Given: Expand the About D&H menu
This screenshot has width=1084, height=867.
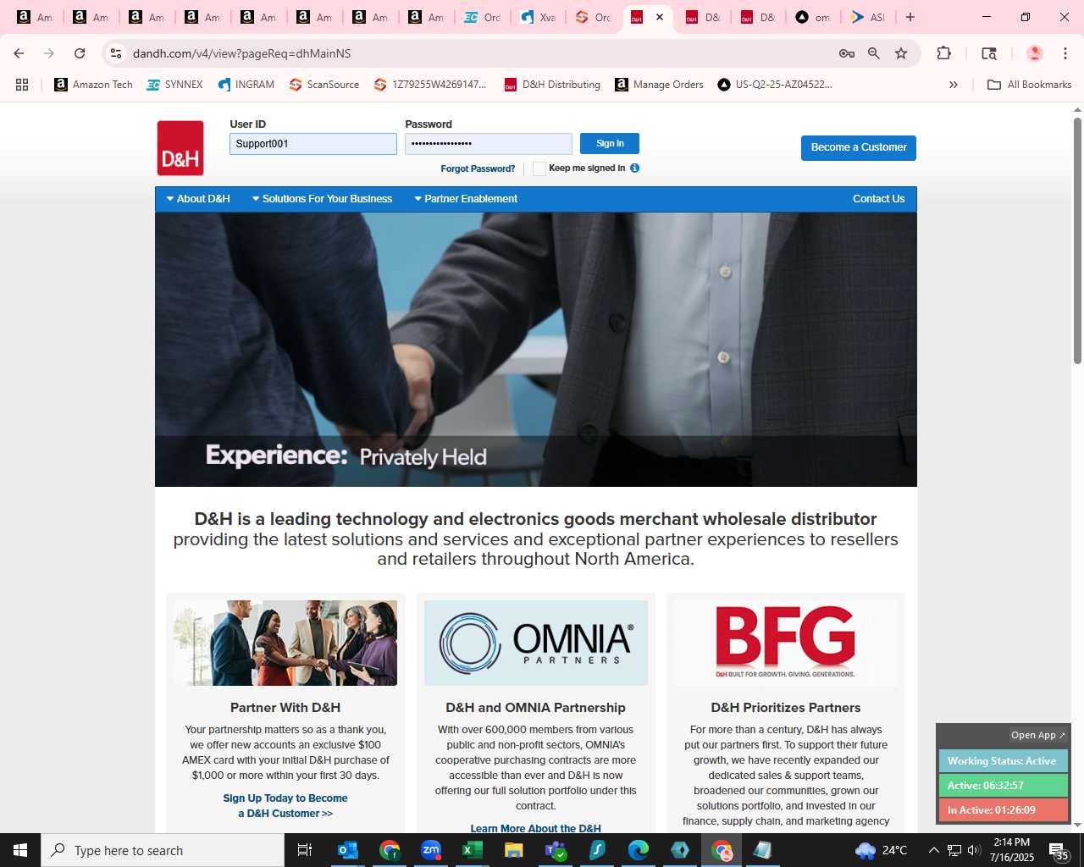Looking at the screenshot, I should click(x=198, y=199).
